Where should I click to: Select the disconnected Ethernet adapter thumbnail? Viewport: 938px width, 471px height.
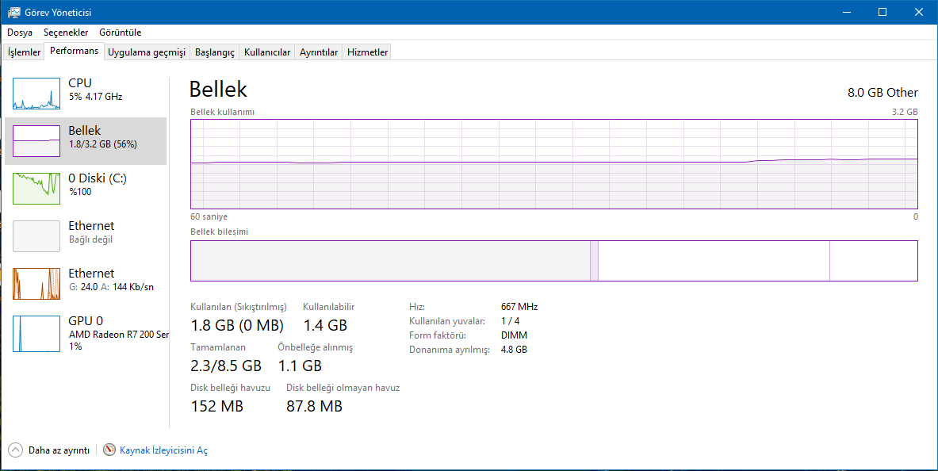(x=36, y=236)
